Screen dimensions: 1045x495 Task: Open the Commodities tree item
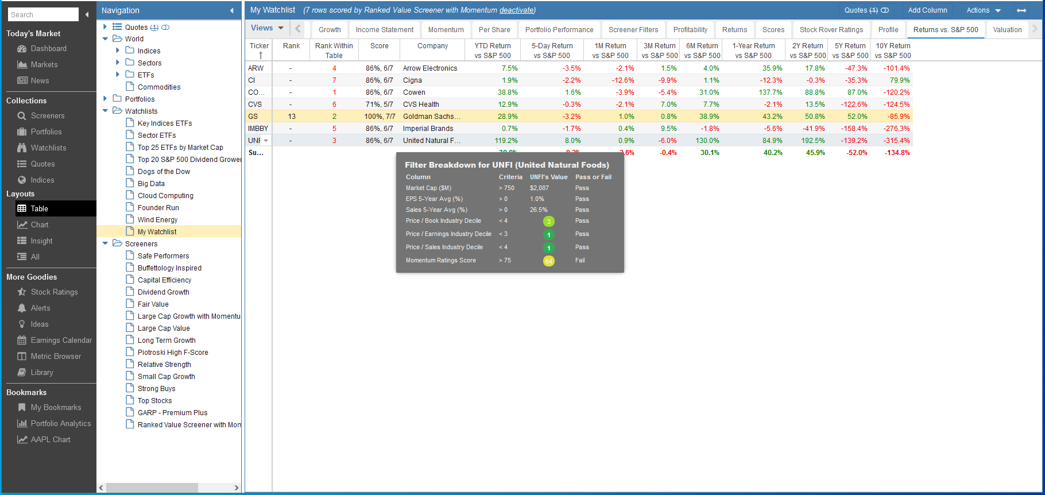[159, 87]
